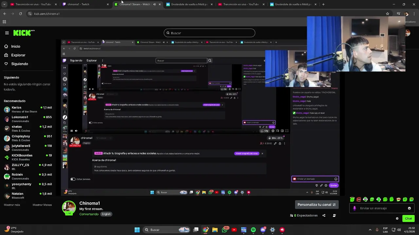Open the browser apps grid icon

(4, 22)
